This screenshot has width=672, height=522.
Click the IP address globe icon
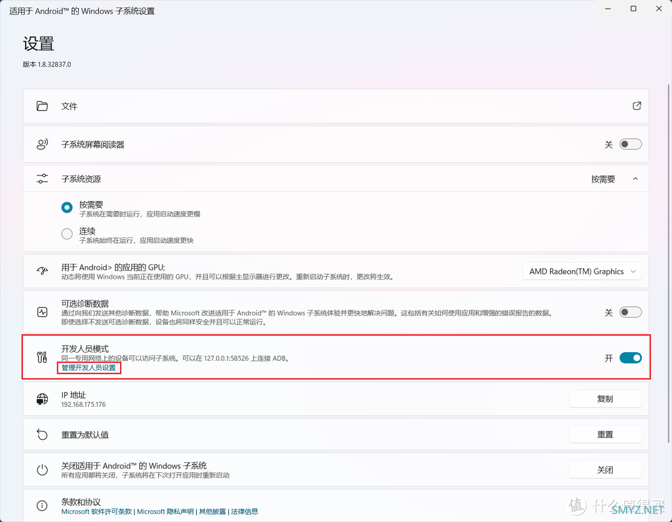coord(42,399)
